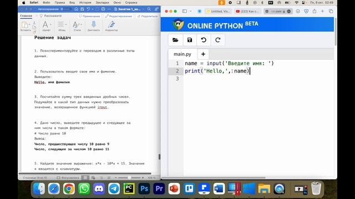355x199 pixels.
Task: Show the Safari tab overview
Action: click(x=331, y=11)
